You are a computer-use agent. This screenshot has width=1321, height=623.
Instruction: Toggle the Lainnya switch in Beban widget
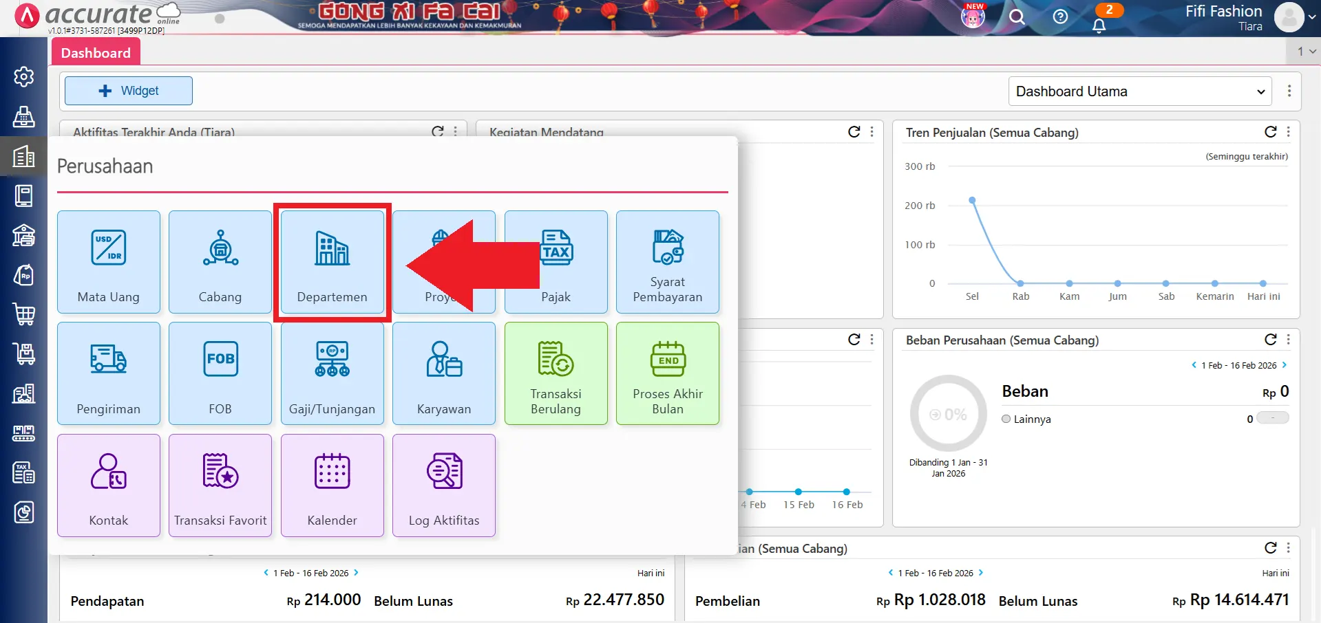[1272, 418]
